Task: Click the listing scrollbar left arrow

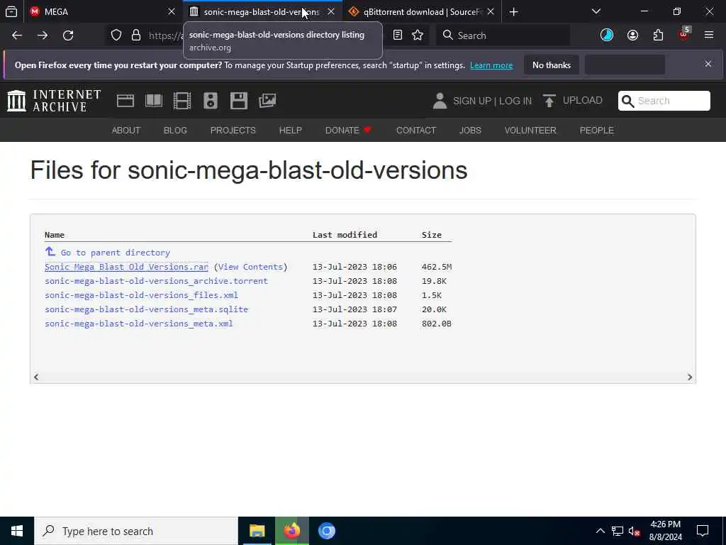Action: pyautogui.click(x=36, y=378)
